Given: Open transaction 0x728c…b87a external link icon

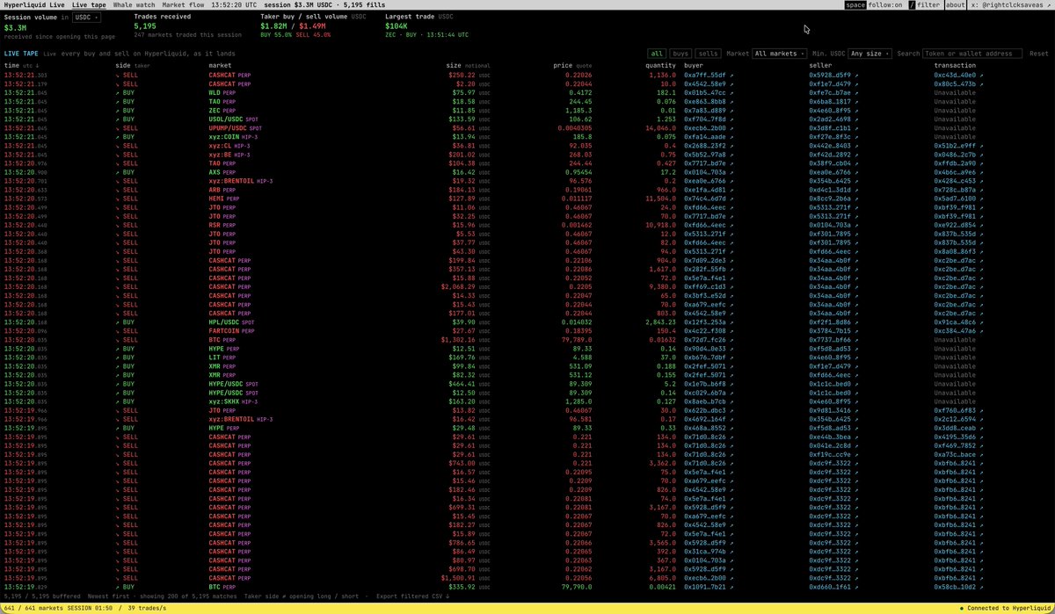Looking at the screenshot, I should coord(980,191).
